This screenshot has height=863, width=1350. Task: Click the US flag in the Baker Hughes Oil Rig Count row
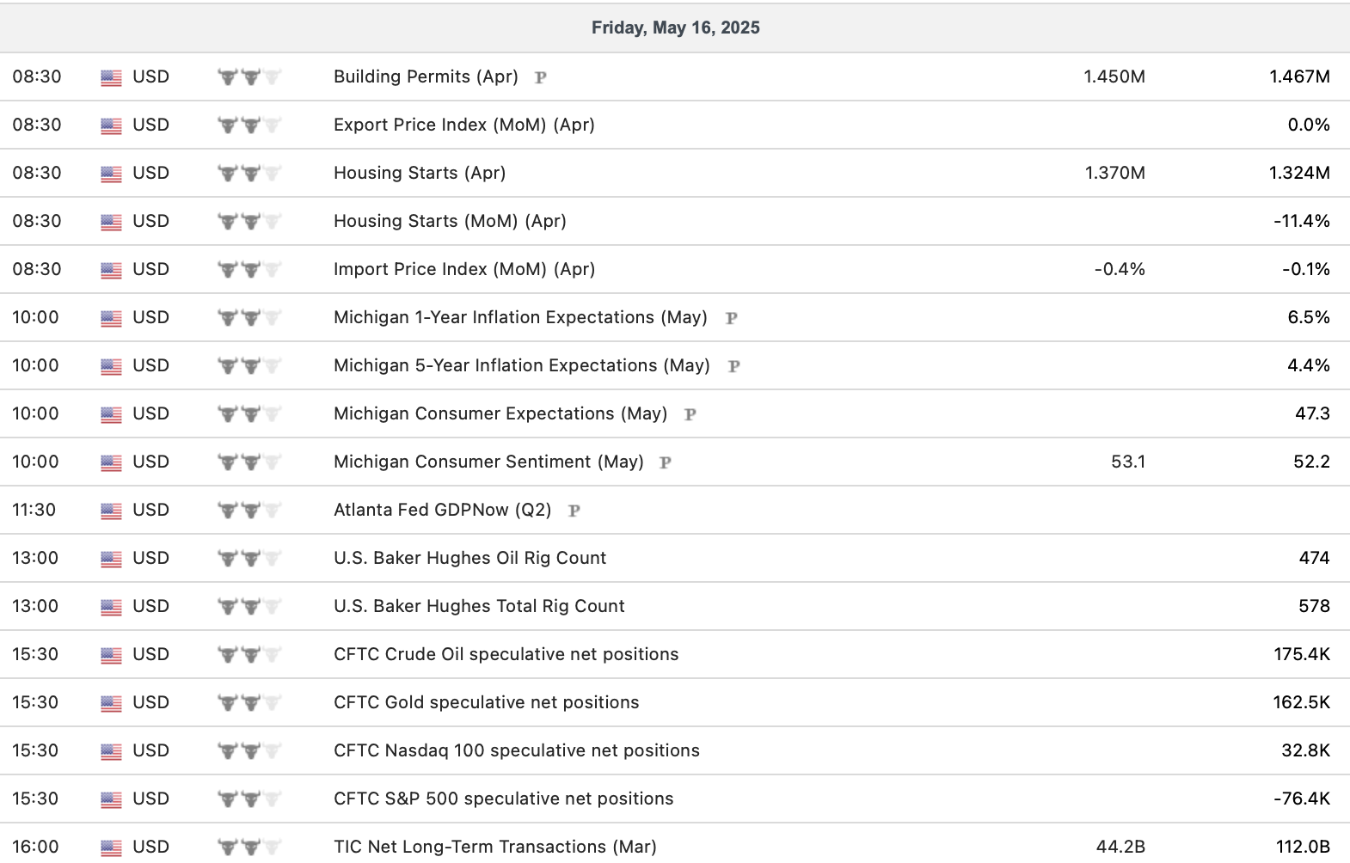111,559
